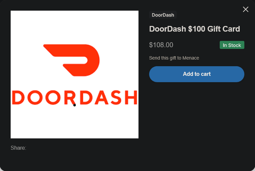This screenshot has height=171, width=255.
Task: Click the word 'Menace' in the gift note
Action: pos(191,58)
